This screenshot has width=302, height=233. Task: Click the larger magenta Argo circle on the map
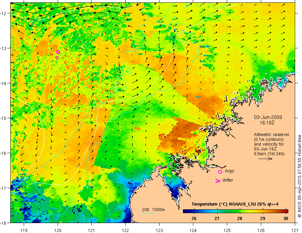pyautogui.click(x=58, y=52)
